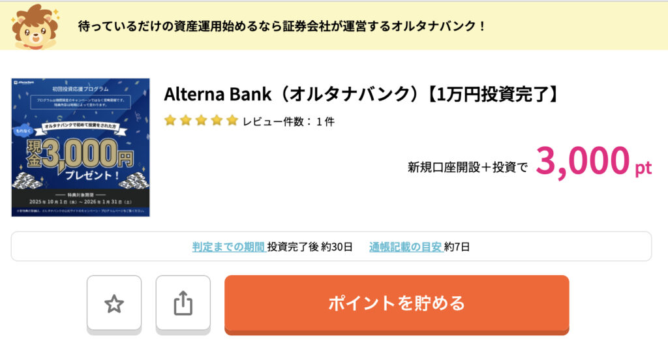
Task: Click the 新規口座開設＋投資で label
Action: 467,167
